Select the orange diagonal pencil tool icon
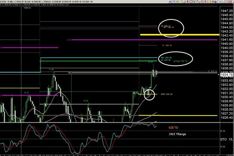Image resolution: width=234 pixels, height=156 pixels. click(180, 1)
